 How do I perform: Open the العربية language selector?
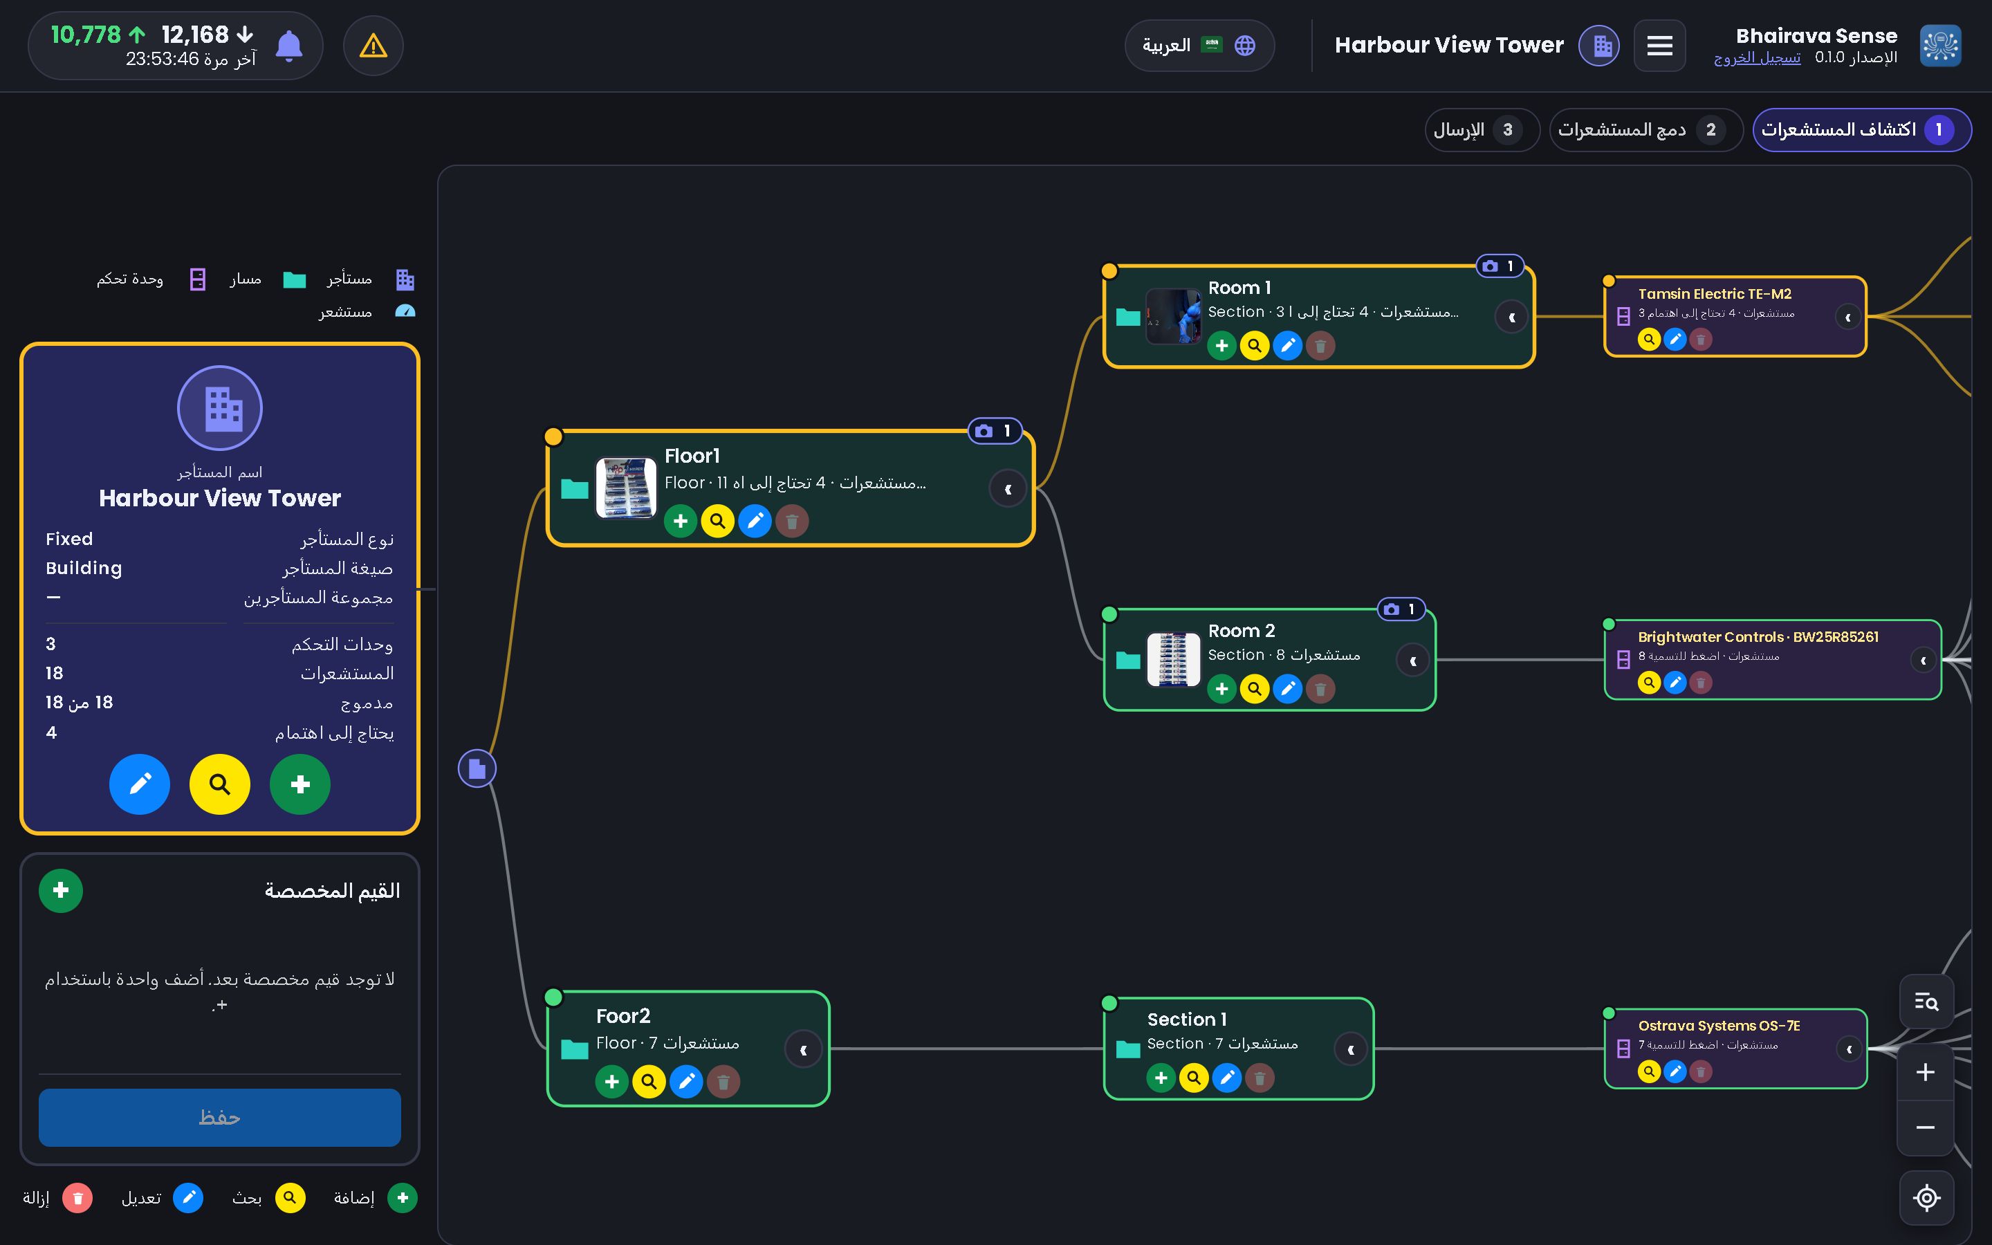1199,45
